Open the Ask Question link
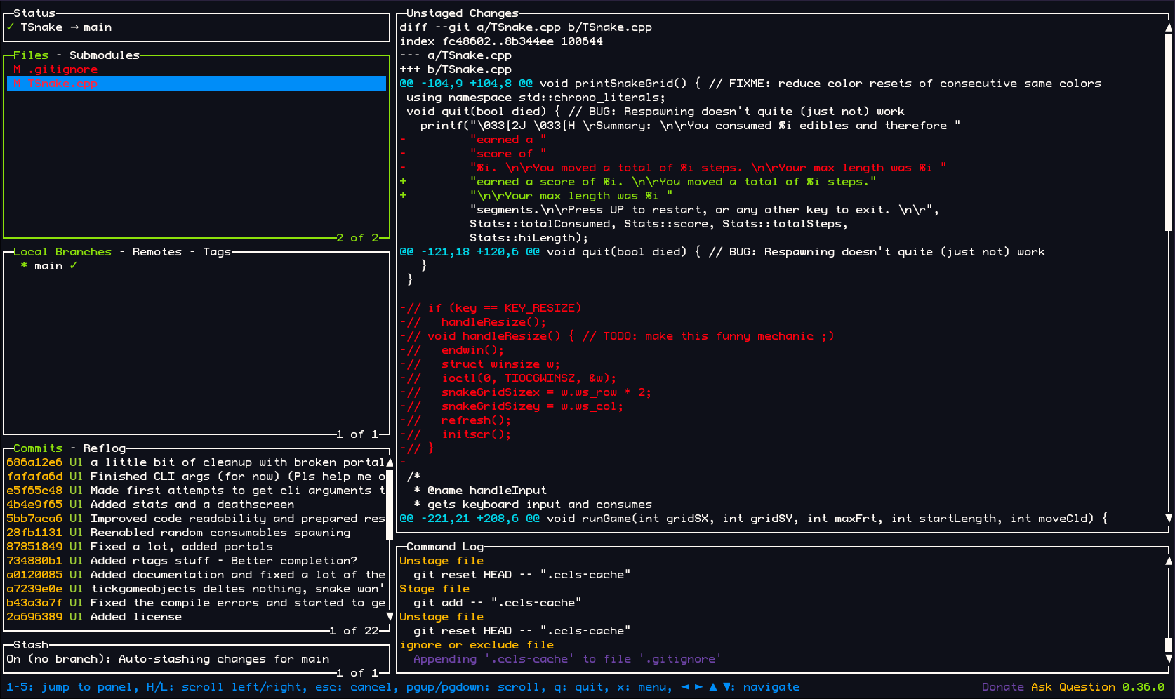 (x=1073, y=687)
